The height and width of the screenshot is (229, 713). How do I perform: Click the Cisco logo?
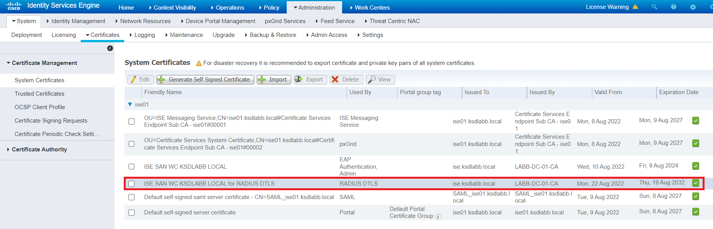(13, 6)
